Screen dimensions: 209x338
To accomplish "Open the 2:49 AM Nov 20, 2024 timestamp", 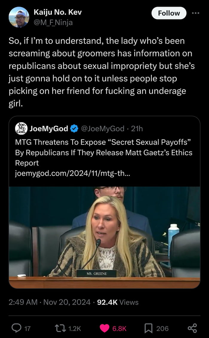I will click(49, 302).
